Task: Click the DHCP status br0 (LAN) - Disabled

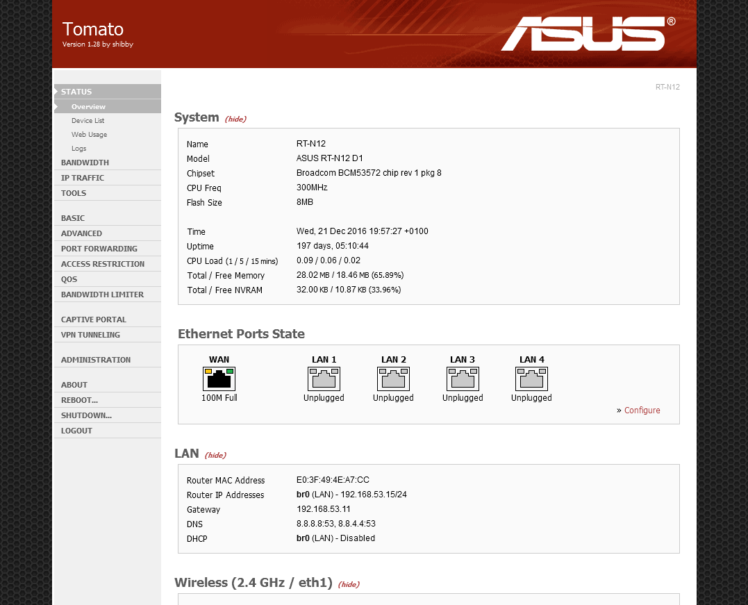Action: (336, 538)
